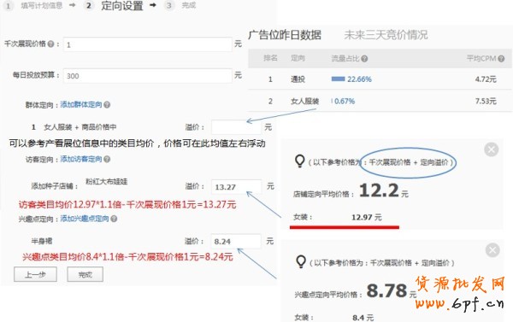The width and height of the screenshot is (513, 322).
Task: Click help icon beside 平均CPM column header
Action: (x=501, y=59)
